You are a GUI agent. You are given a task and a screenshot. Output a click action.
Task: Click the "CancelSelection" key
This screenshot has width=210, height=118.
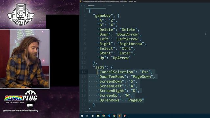click(x=116, y=72)
